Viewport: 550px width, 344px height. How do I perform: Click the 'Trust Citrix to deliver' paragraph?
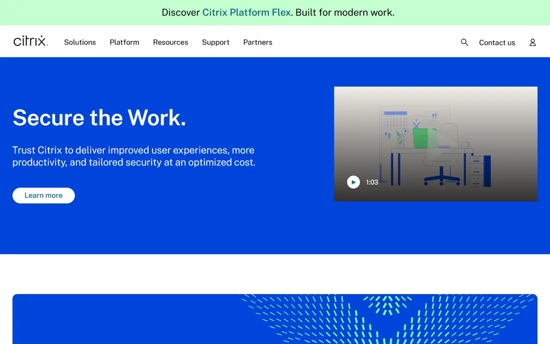tap(134, 156)
